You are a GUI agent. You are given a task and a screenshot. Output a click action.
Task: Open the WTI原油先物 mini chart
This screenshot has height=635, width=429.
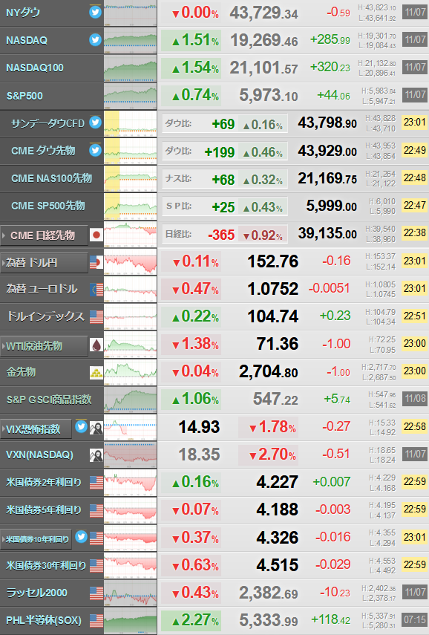coord(131,345)
